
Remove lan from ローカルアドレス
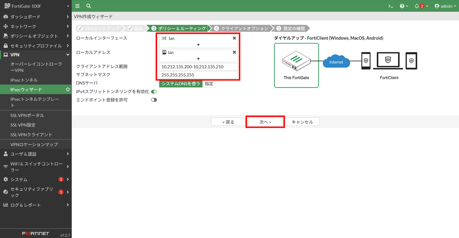pyautogui.click(x=234, y=52)
